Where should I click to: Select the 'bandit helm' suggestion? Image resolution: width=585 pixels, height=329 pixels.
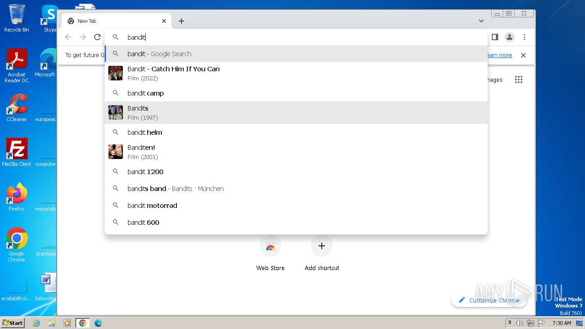pos(296,132)
